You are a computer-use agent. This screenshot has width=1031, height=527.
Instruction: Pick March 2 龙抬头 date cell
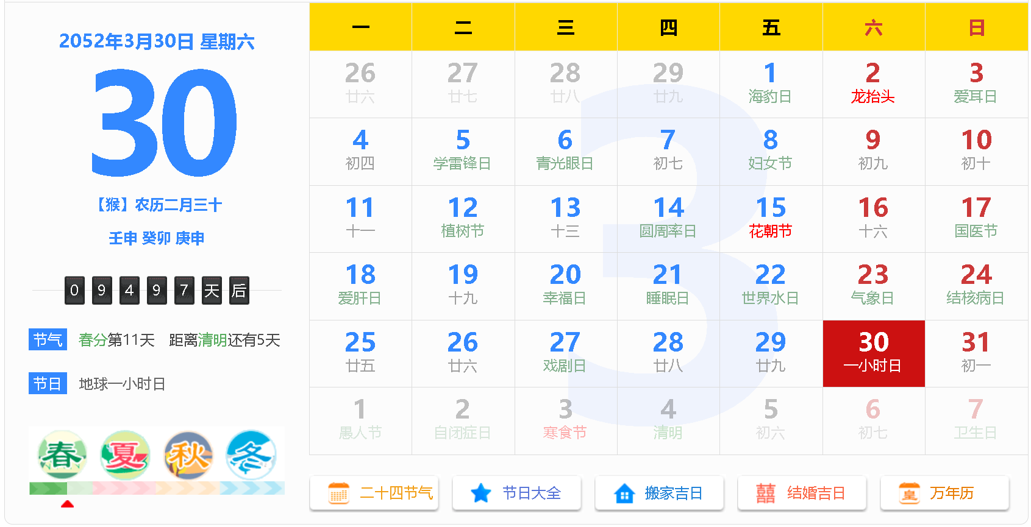(x=873, y=84)
